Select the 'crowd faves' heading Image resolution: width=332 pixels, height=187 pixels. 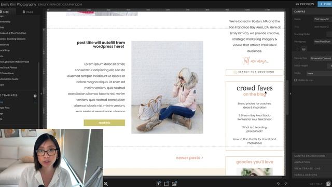tap(255, 88)
